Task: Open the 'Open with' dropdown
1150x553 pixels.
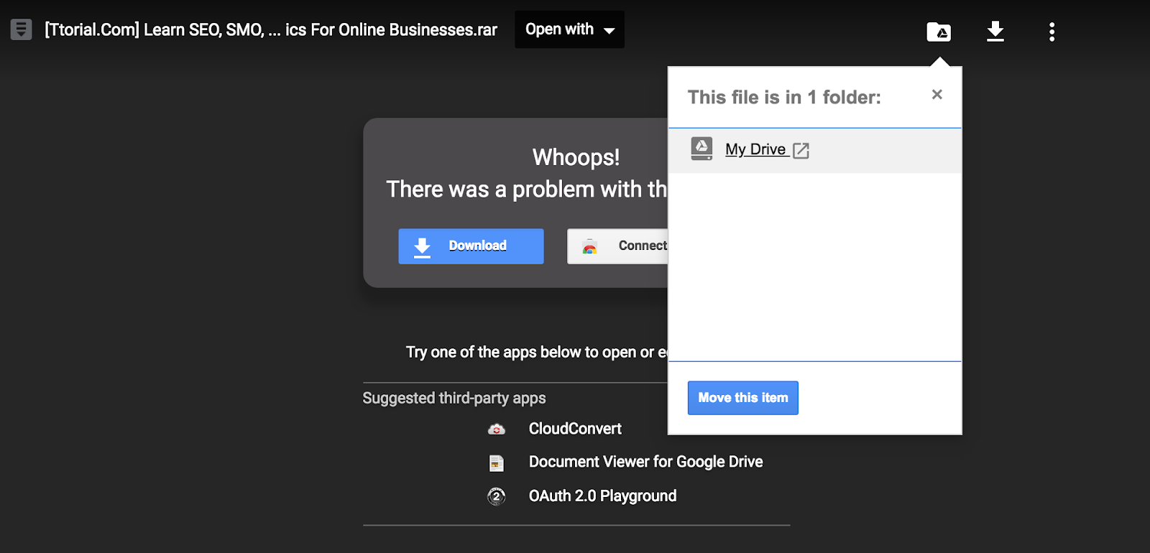Action: click(x=569, y=29)
